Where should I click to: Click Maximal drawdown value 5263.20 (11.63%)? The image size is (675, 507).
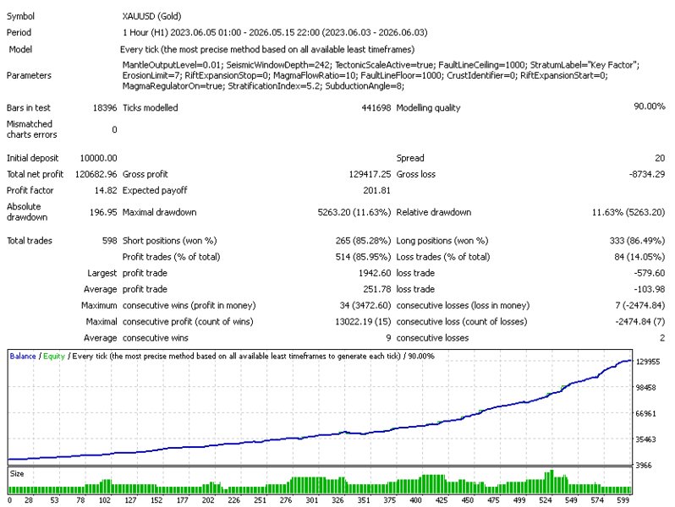[354, 212]
